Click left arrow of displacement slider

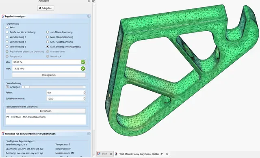tap(23, 87)
